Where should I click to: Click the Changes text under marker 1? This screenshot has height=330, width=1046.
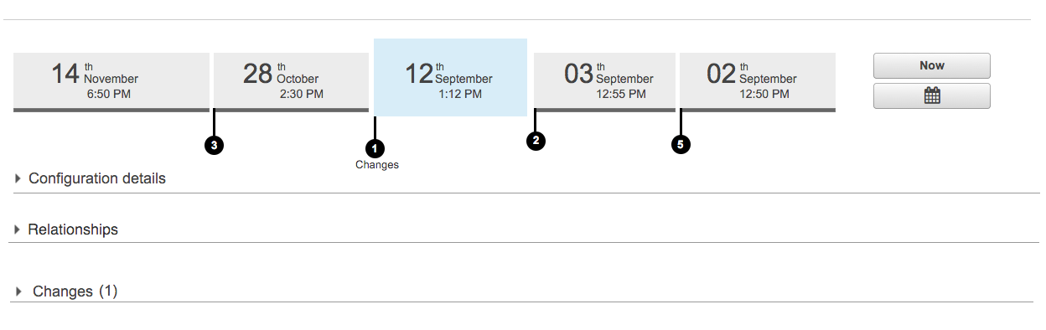click(376, 165)
